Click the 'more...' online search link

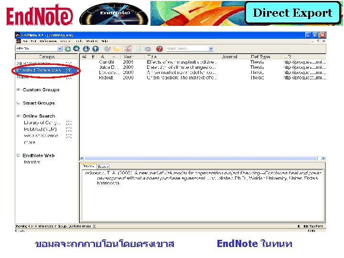[x=30, y=142]
